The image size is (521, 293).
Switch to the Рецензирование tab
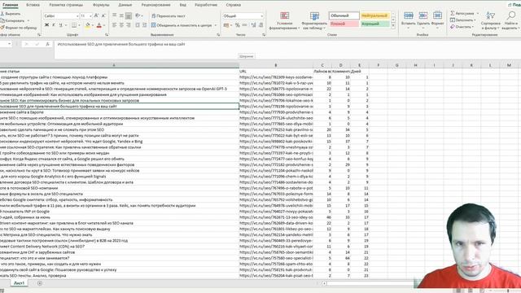point(155,5)
